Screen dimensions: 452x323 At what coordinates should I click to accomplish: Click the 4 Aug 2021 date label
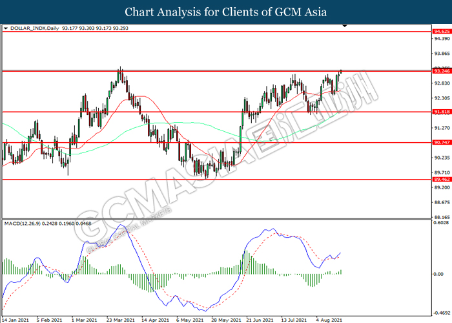coord(329,320)
